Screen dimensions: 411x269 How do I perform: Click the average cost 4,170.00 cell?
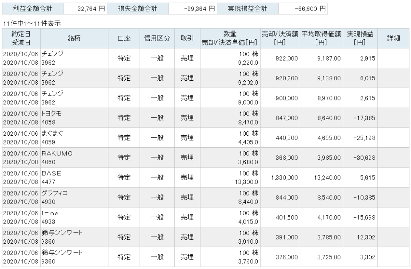[x=321, y=217]
